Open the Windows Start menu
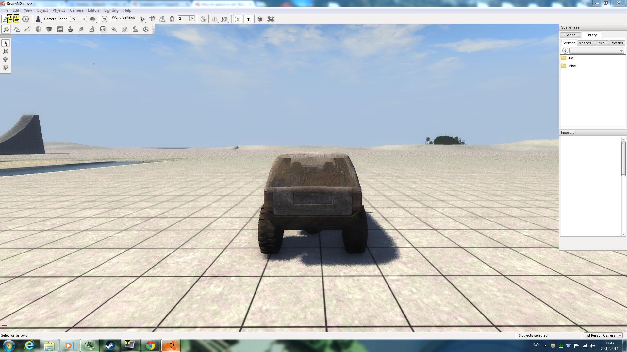The image size is (627, 352). [9, 345]
